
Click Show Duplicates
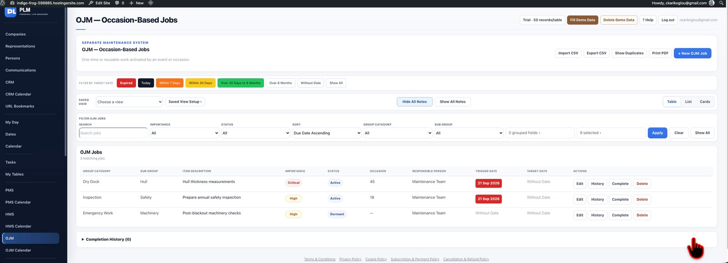(x=629, y=53)
